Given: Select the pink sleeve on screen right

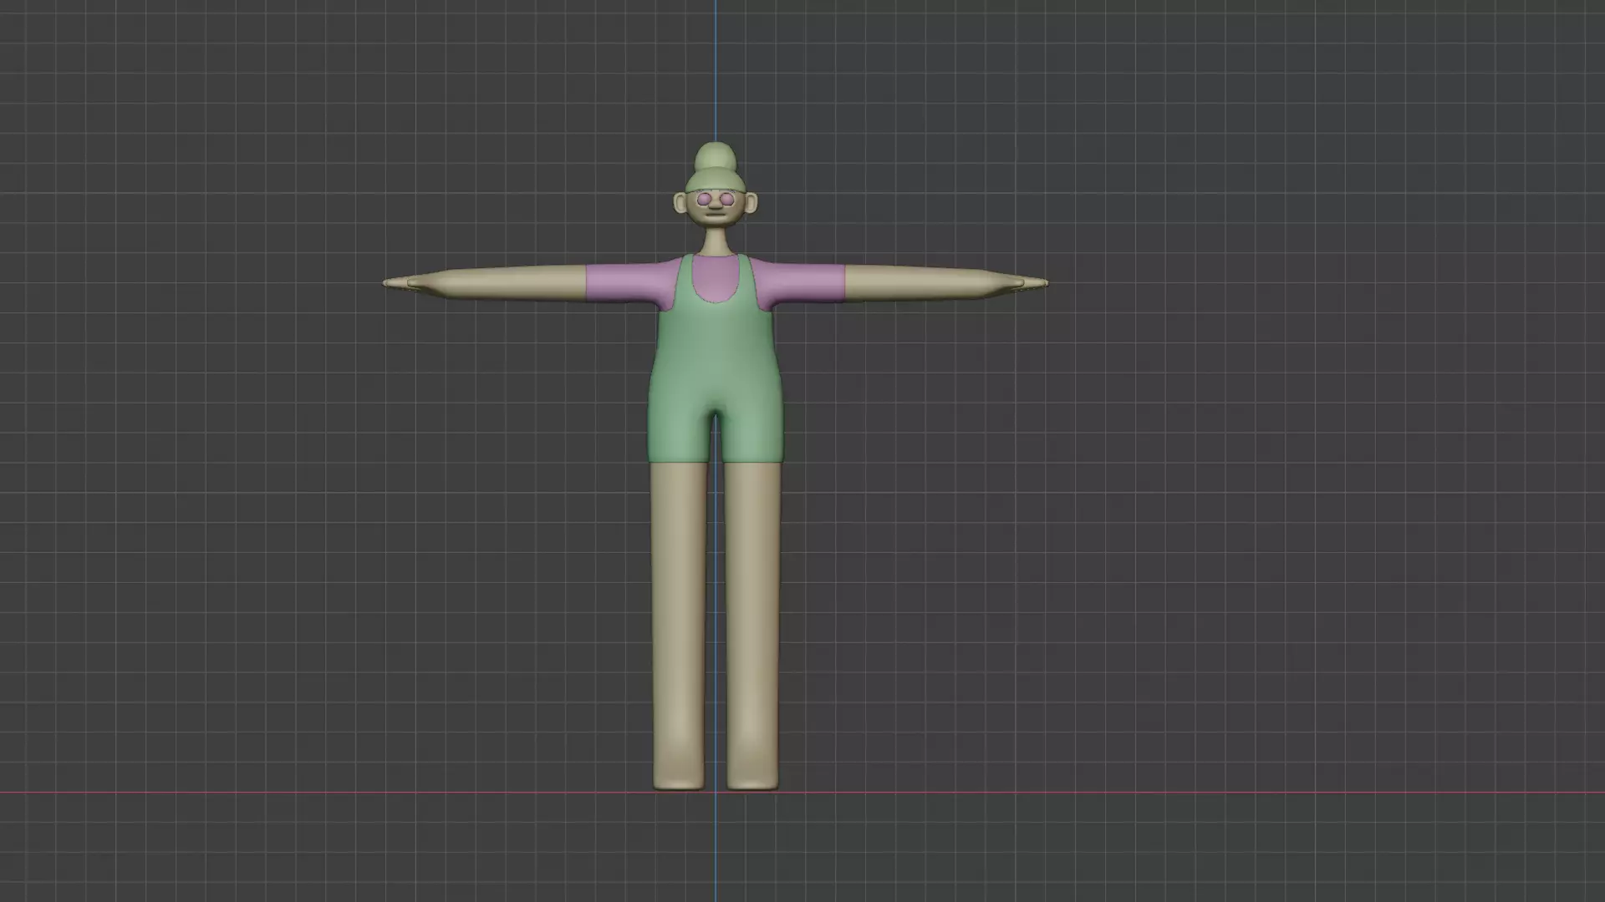Looking at the screenshot, I should 807,282.
